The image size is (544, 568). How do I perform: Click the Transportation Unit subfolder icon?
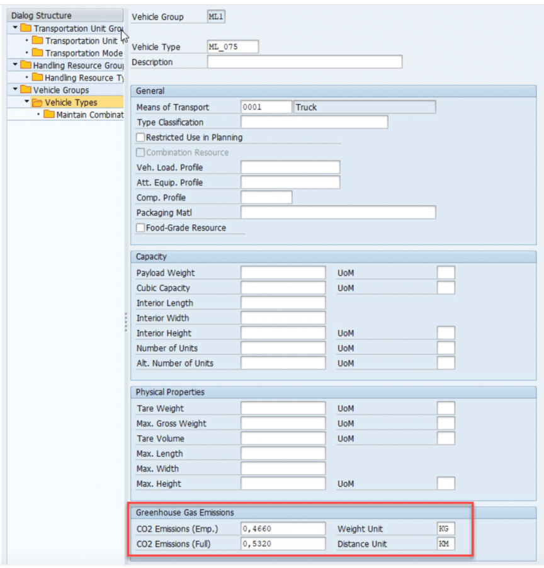pos(38,41)
